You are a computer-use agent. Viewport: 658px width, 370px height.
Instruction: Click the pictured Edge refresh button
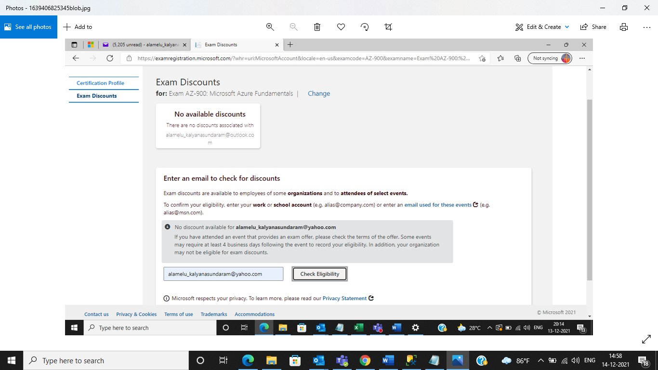110,58
